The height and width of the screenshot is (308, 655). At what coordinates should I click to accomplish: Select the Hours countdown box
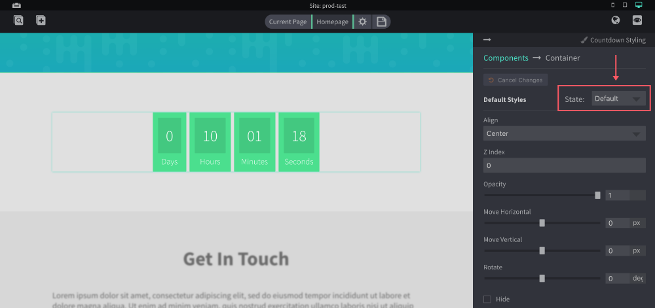click(x=210, y=142)
